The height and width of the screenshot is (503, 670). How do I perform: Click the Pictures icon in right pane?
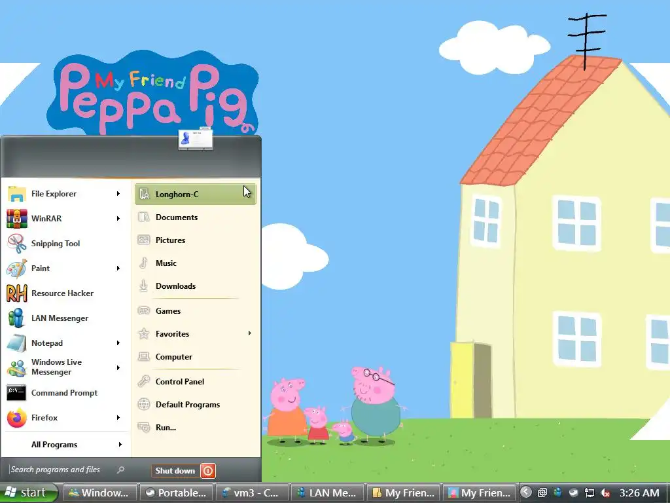(x=144, y=240)
